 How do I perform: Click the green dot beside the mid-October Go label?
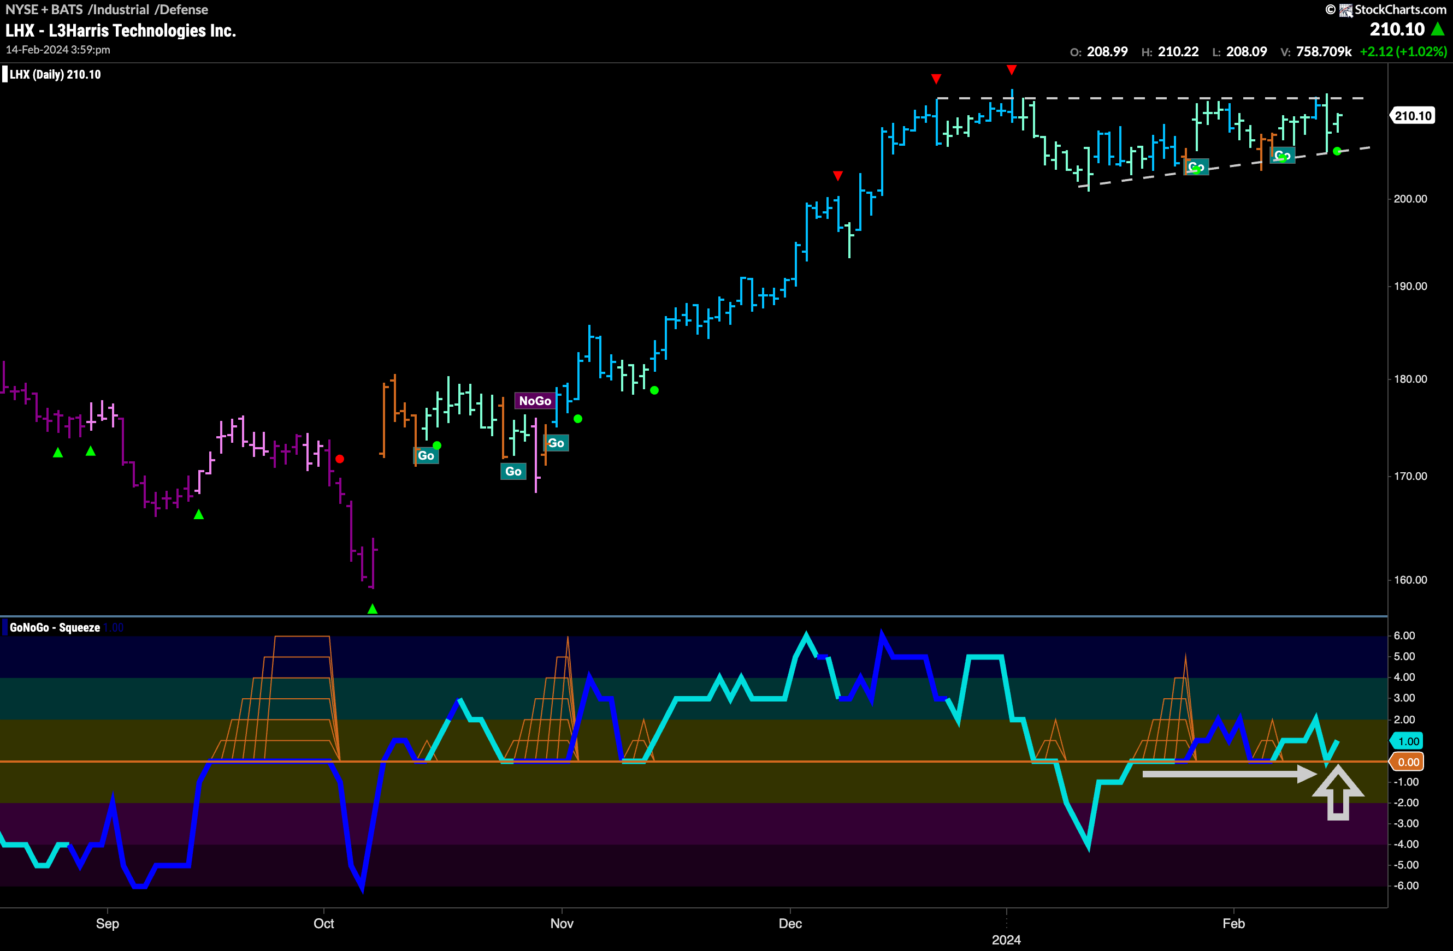click(x=436, y=445)
